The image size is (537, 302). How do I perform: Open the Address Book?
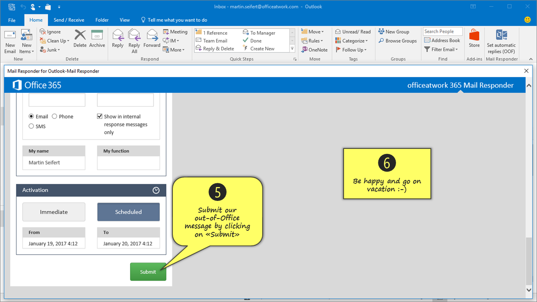[442, 41]
